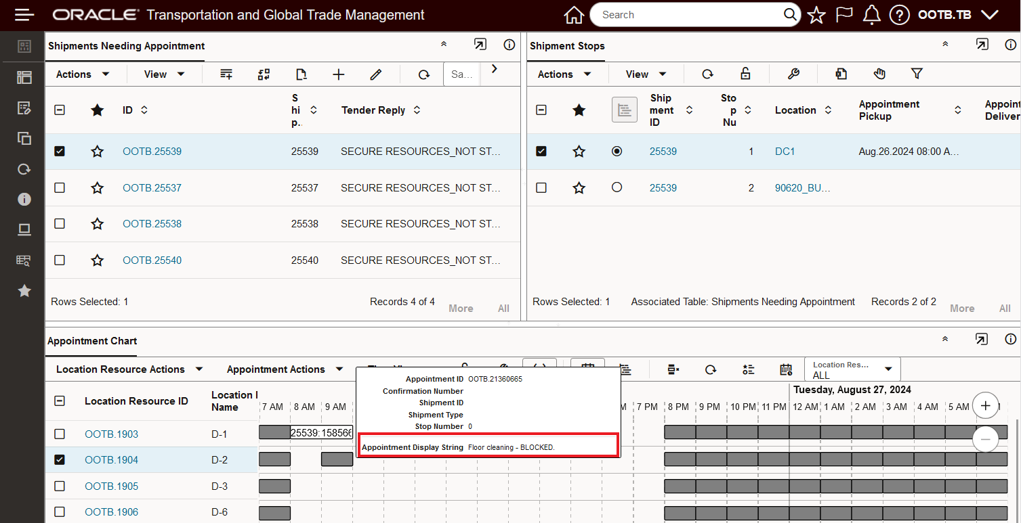Open Actions dropdown in Shipments Needing Appointment
The height and width of the screenshot is (523, 1021).
[x=83, y=74]
